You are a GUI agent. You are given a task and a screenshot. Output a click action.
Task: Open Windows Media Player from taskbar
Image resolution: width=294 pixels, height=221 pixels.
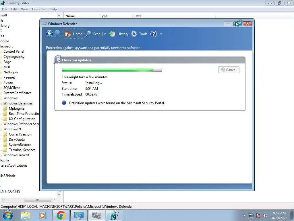[x=42, y=215]
